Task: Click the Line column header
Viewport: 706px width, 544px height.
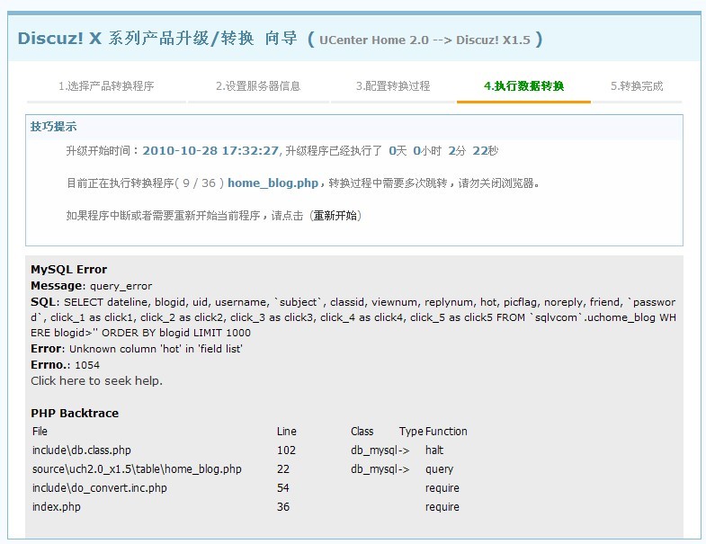Action: tap(286, 432)
